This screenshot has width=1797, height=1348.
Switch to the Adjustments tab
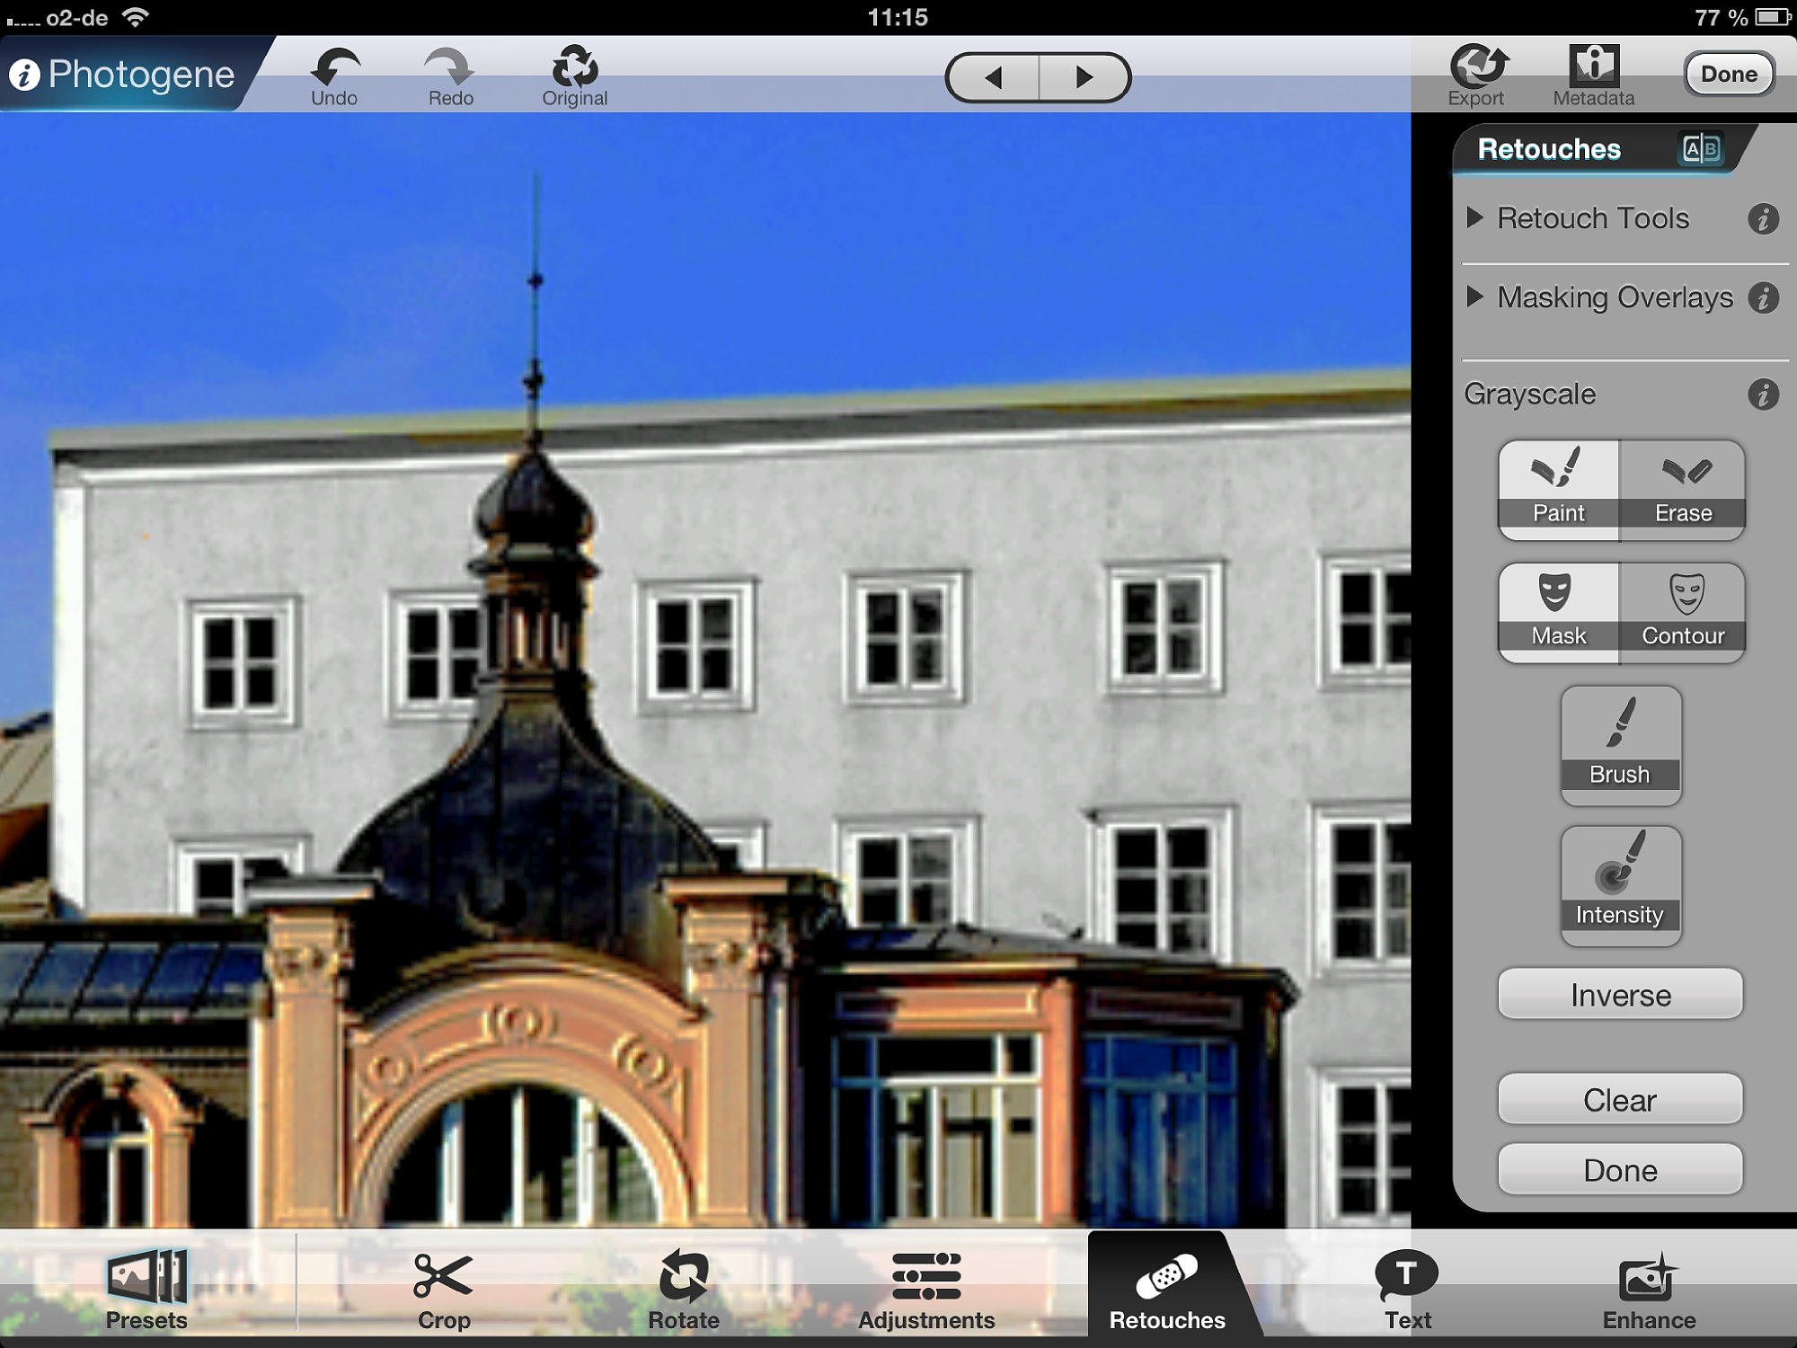click(x=925, y=1289)
